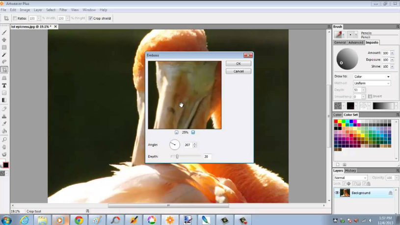Open the Layer menu
Screen dimensions: 400x225
click(x=38, y=10)
